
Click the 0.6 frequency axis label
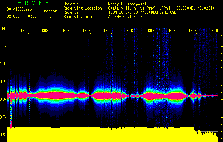[x=2, y=135]
